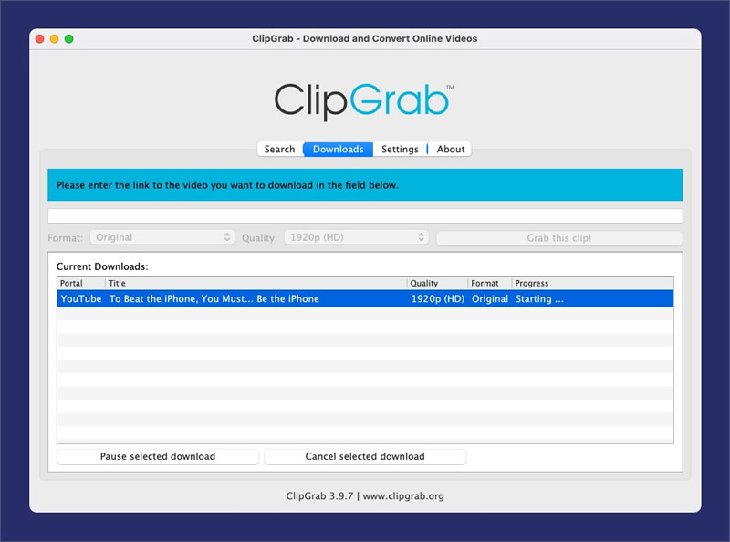Click the YouTube portal cell
730x542 pixels.
[x=81, y=299]
